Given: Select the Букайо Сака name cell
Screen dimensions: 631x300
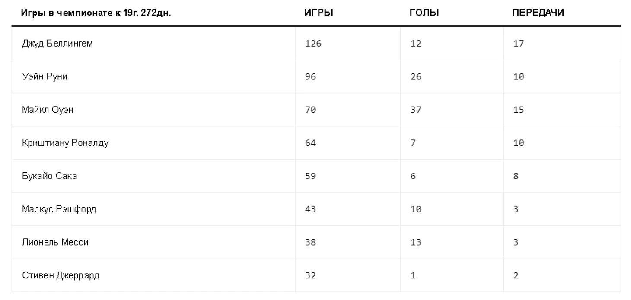Looking at the screenshot, I should pyautogui.click(x=50, y=176).
